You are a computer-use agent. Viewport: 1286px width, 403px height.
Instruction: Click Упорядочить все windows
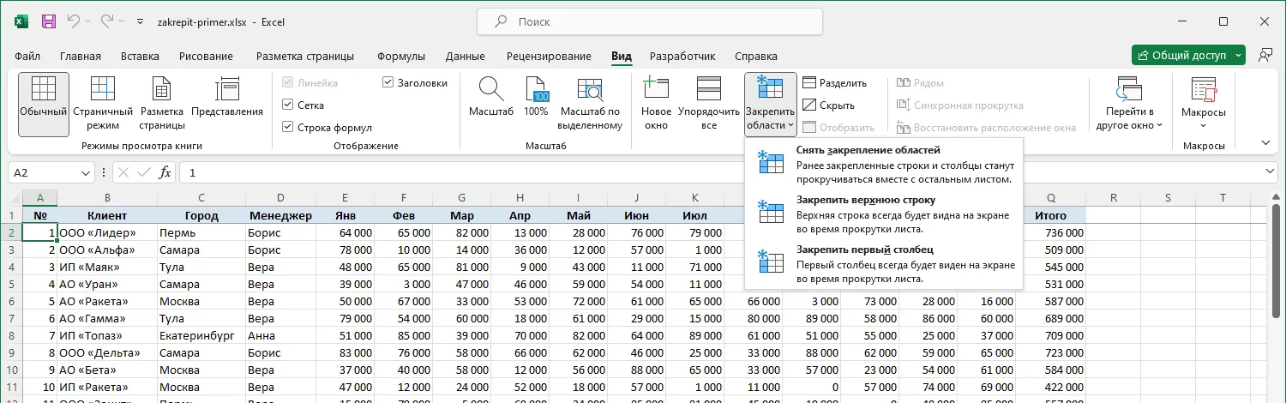pos(709,104)
